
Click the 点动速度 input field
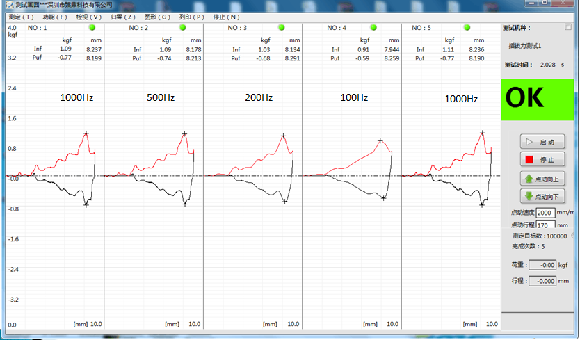[546, 213]
